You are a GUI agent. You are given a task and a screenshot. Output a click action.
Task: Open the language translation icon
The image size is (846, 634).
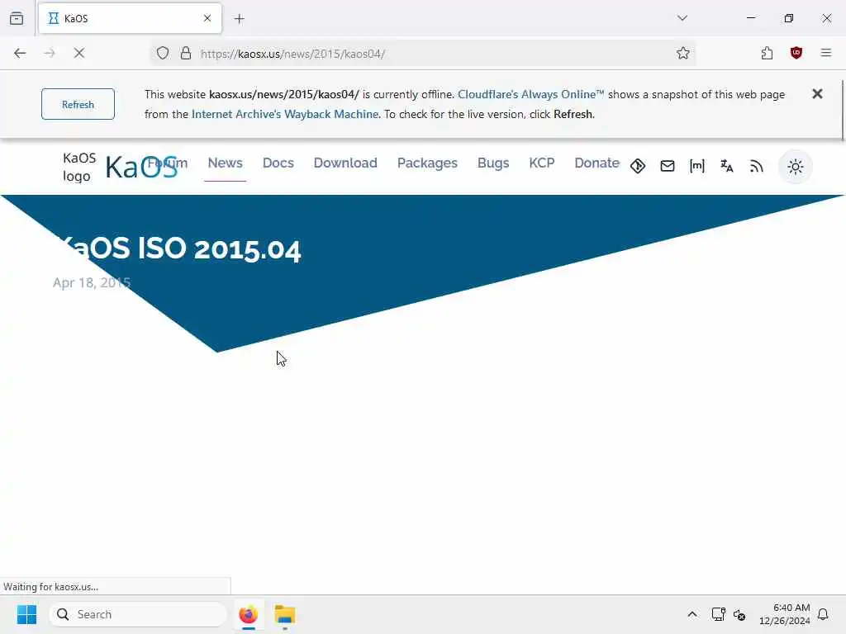click(727, 166)
